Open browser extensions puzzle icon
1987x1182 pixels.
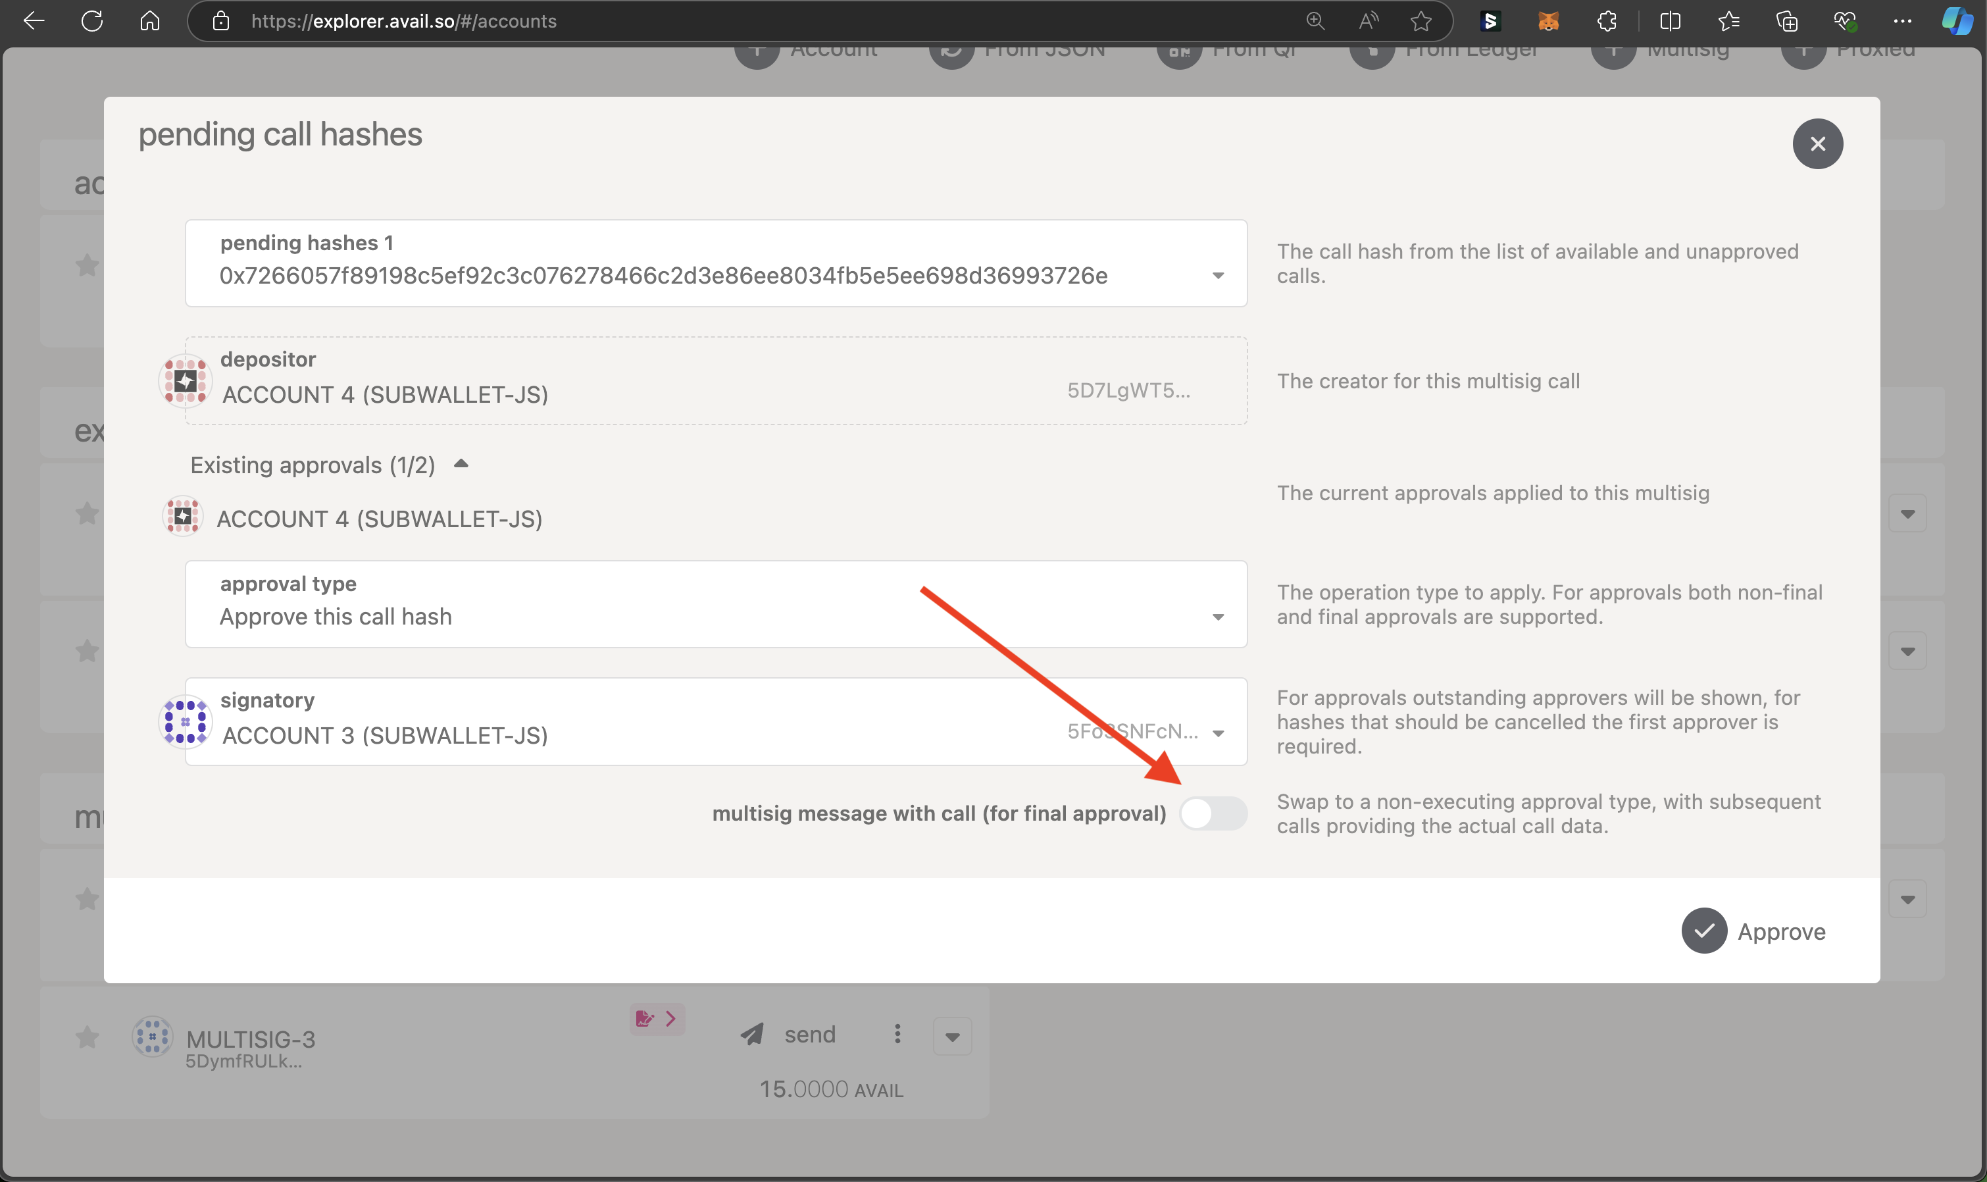[x=1607, y=22]
